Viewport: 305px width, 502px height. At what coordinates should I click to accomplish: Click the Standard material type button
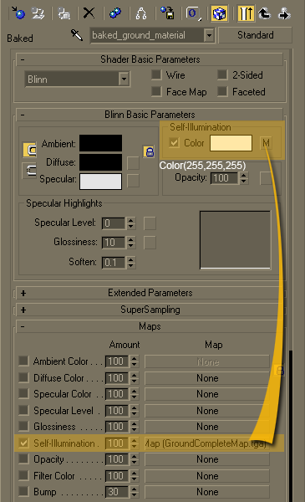255,35
